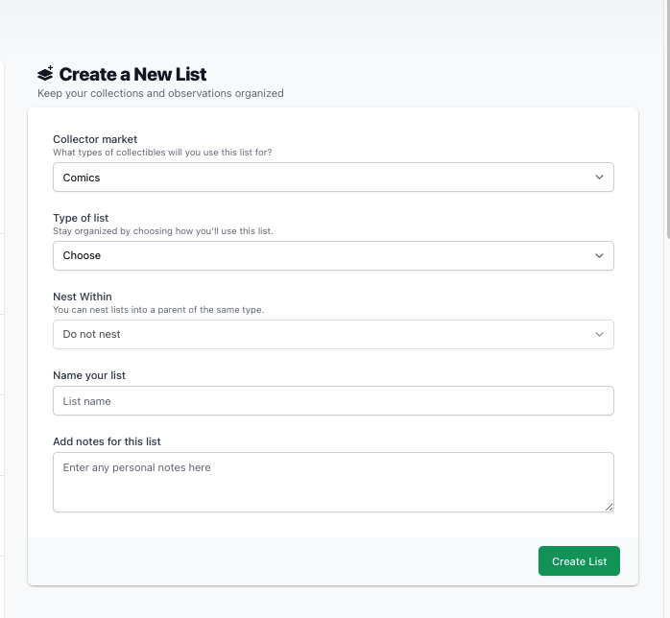Click the Type of list label
Image resolution: width=670 pixels, height=618 pixels.
[x=81, y=218]
